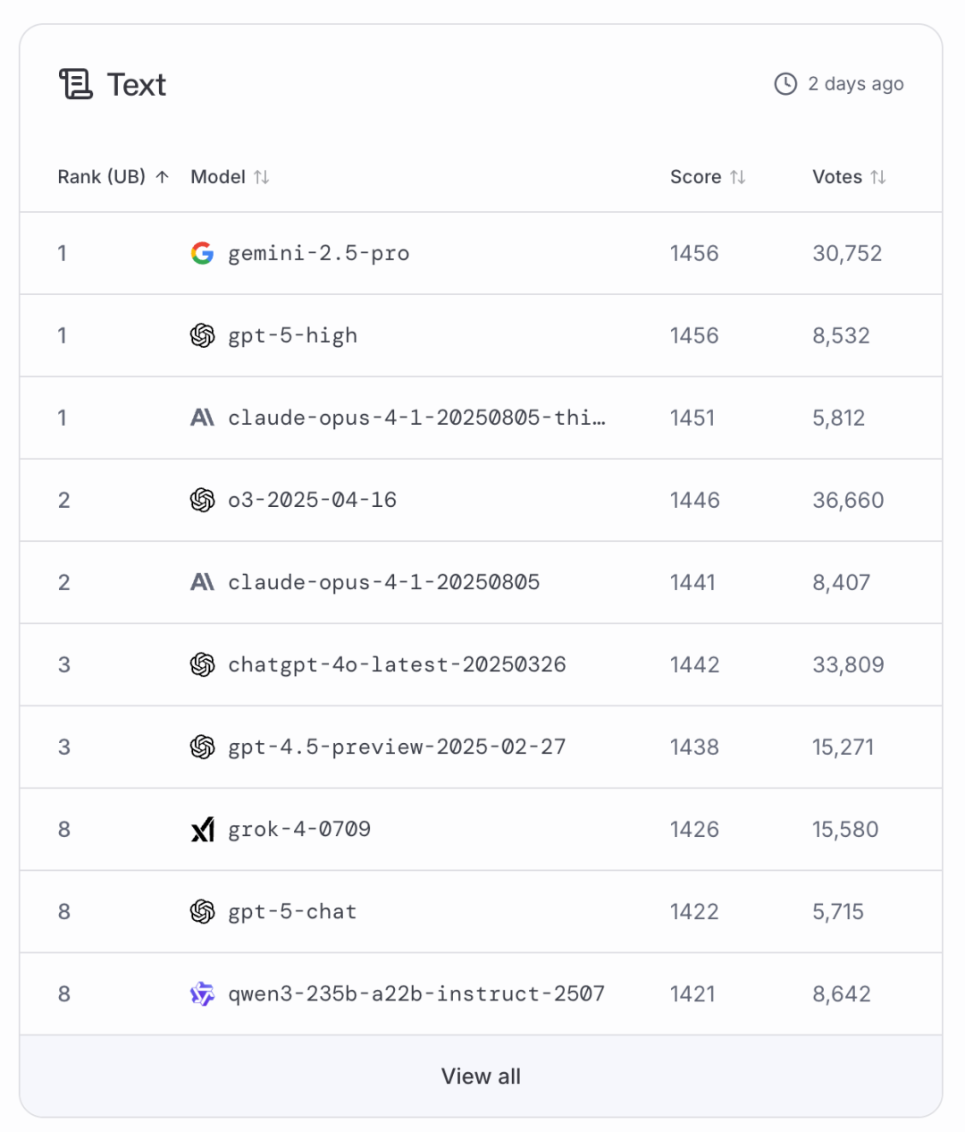This screenshot has width=965, height=1132.
Task: Click the Anthropic logo beside claude-opus-4-1-20250805-thinking
Action: point(202,418)
